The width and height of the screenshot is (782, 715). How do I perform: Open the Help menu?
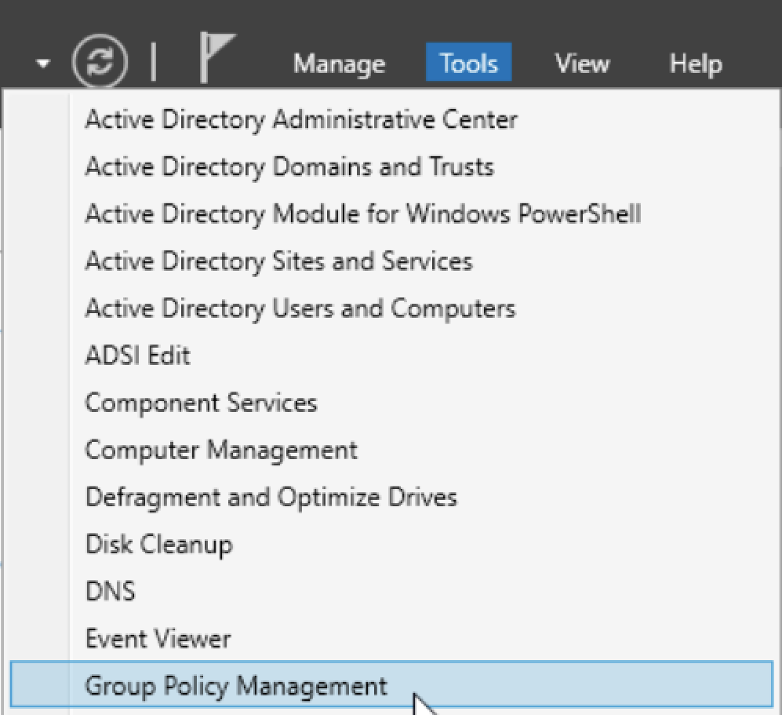coord(696,64)
